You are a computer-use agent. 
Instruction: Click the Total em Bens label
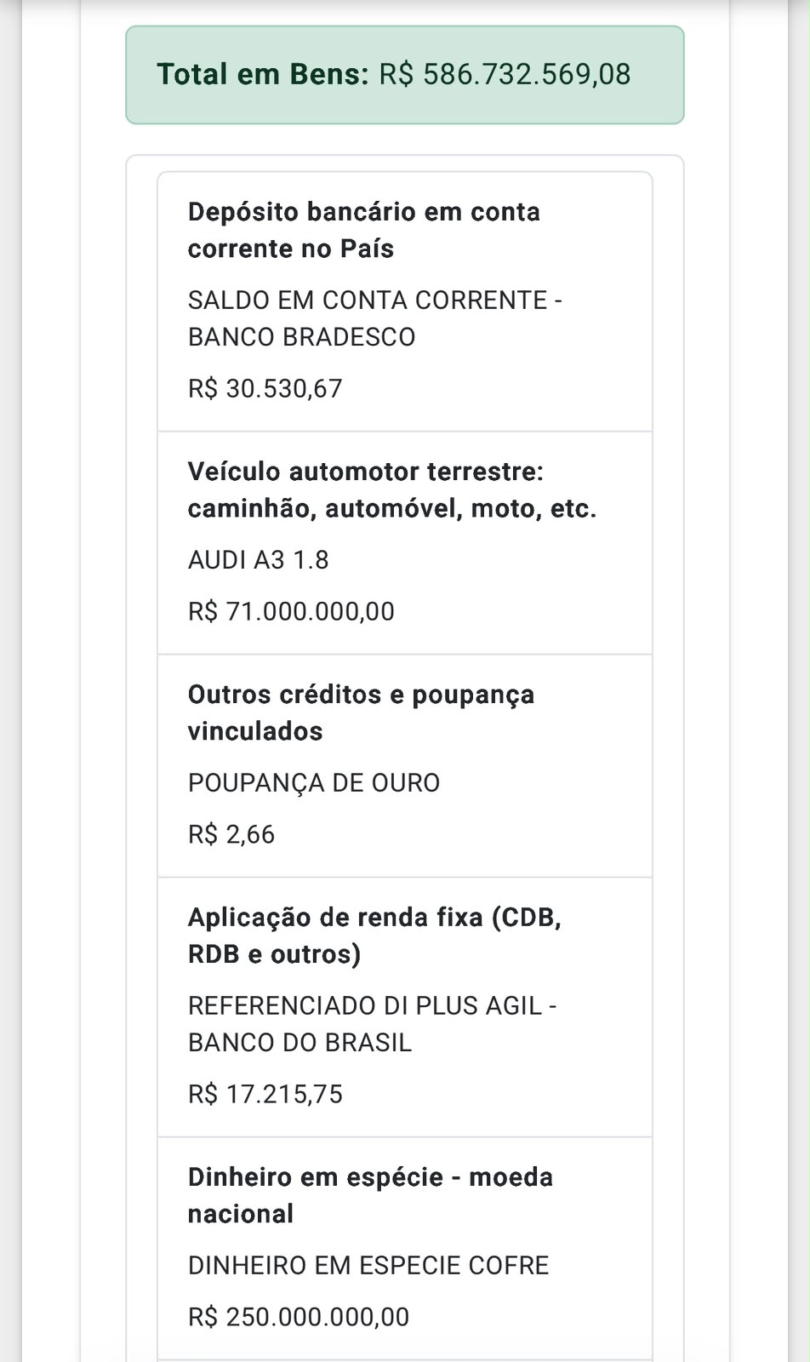[263, 74]
